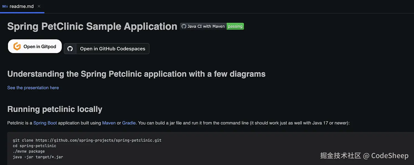Click the orange Gitpod logo icon
414x165 pixels.
pos(17,46)
